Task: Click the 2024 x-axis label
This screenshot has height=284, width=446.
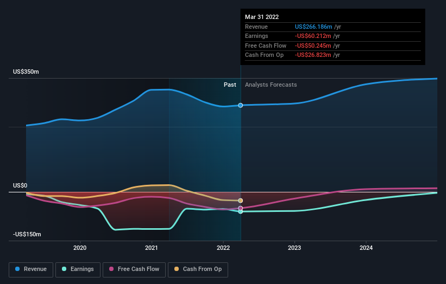Action: point(366,248)
